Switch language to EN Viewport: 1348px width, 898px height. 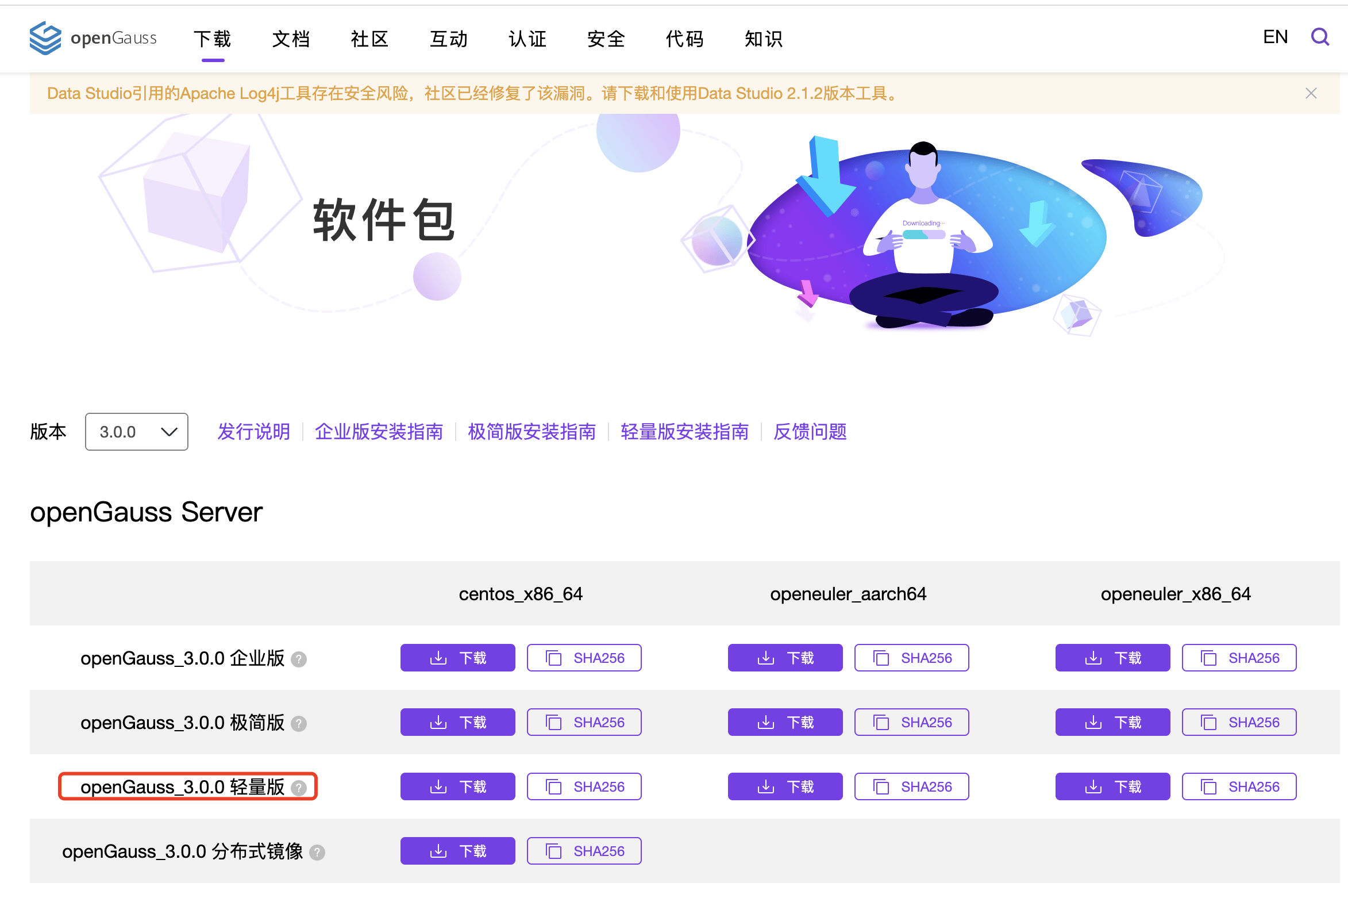coord(1275,37)
